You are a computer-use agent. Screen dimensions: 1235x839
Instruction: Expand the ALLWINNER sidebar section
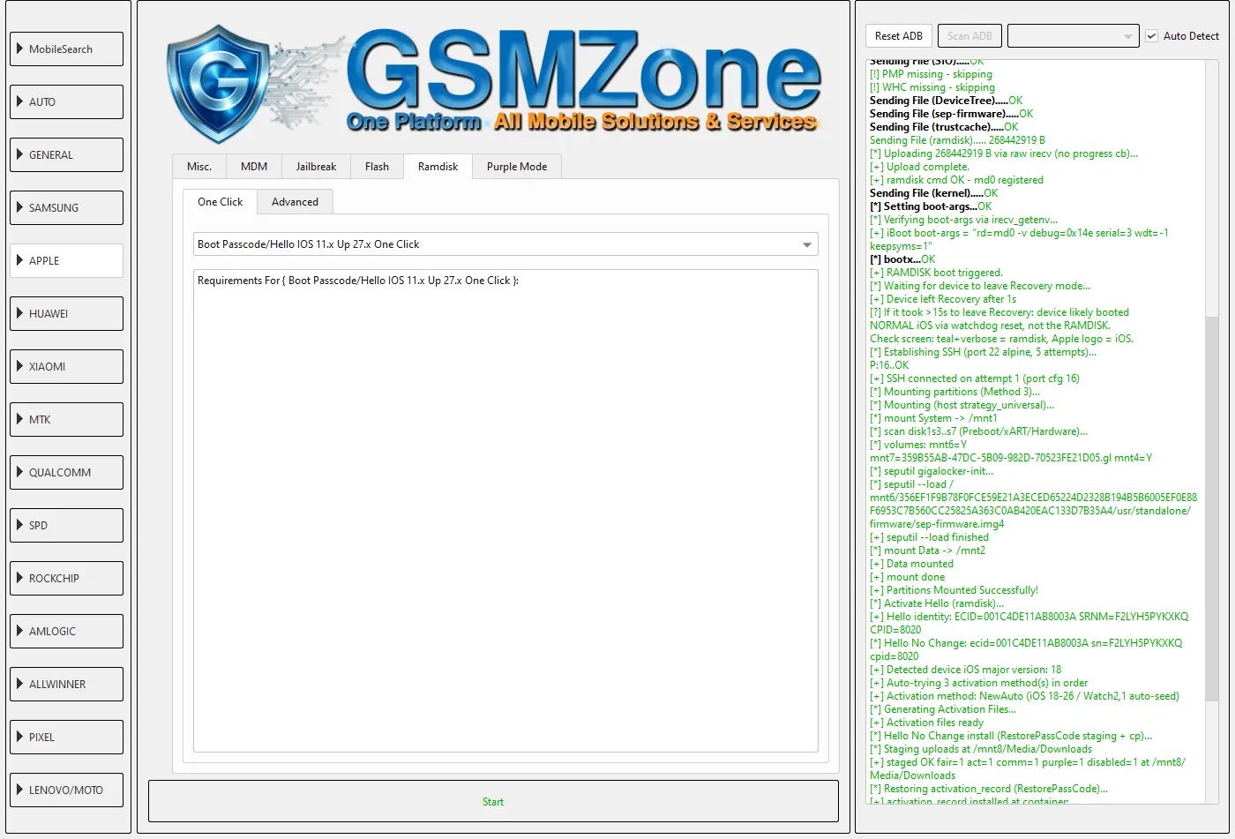[66, 685]
